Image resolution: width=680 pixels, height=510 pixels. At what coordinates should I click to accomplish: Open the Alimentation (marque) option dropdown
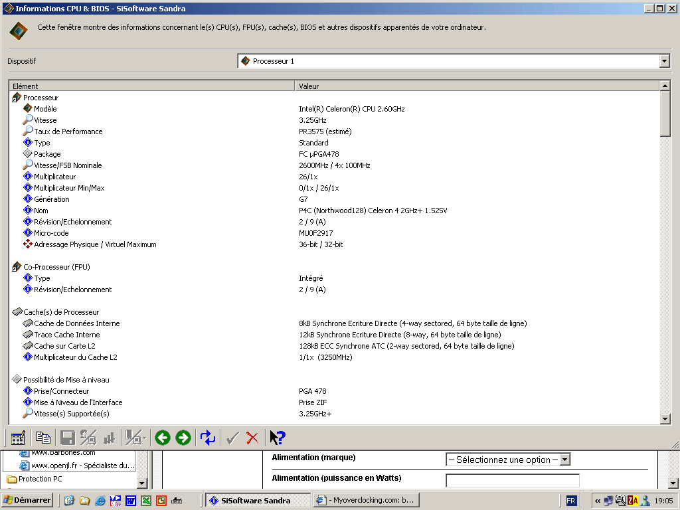564,460
